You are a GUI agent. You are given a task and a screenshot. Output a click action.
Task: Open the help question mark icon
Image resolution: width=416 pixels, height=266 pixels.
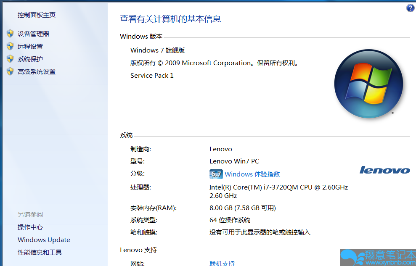pyautogui.click(x=411, y=8)
